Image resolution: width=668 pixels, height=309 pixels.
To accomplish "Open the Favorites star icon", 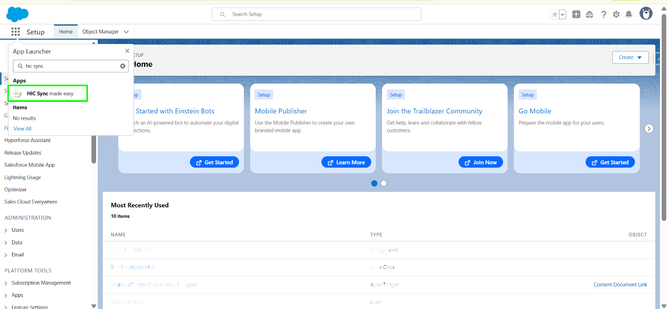I will (554, 15).
